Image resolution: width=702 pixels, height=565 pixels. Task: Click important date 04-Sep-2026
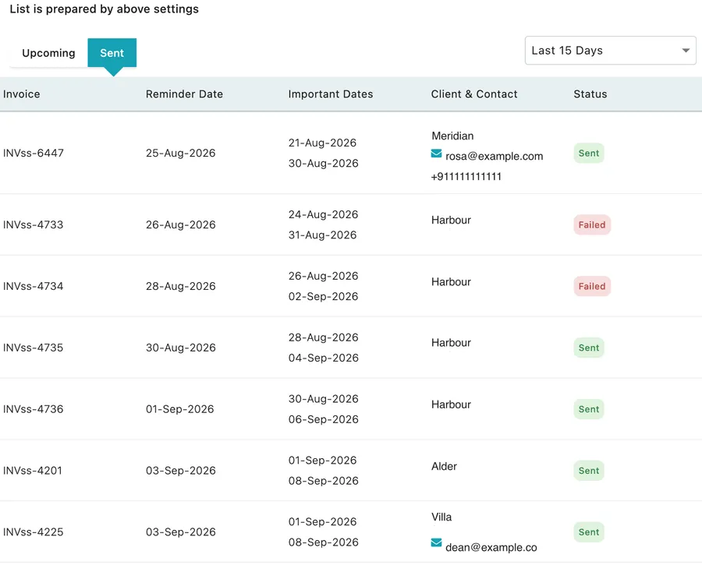323,358
